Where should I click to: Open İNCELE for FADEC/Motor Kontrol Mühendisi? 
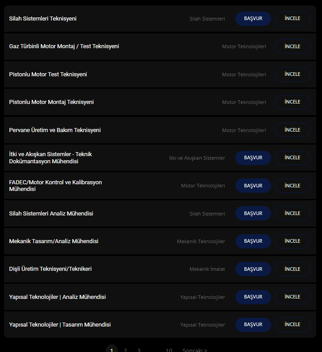tap(292, 186)
